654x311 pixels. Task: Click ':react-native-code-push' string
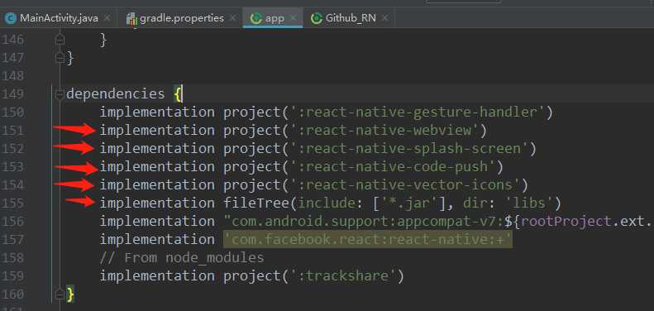(393, 167)
